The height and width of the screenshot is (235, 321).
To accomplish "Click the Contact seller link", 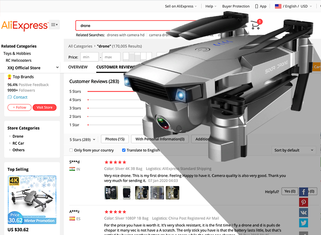I will pyautogui.click(x=20, y=97).
